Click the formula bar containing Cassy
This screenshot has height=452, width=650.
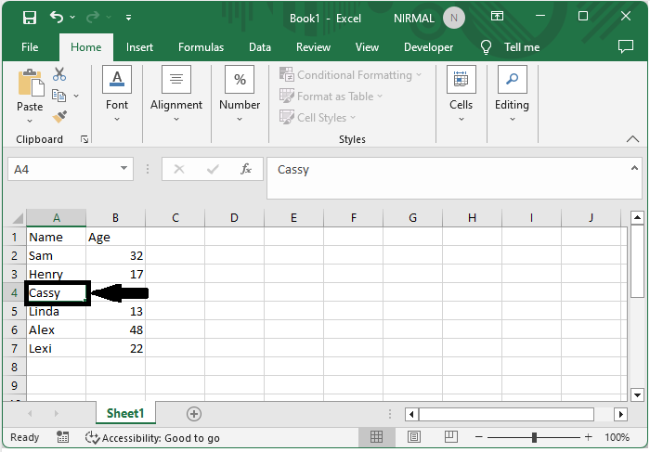pyautogui.click(x=448, y=178)
